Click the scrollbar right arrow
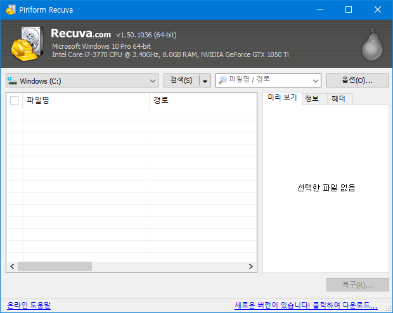 251,266
